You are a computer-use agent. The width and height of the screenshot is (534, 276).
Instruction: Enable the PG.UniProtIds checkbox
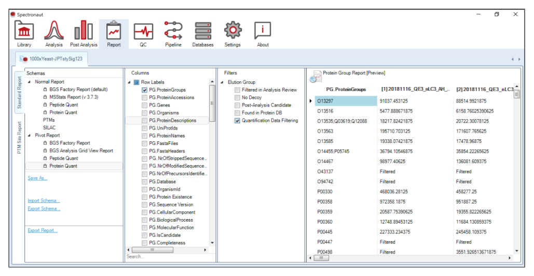145,128
